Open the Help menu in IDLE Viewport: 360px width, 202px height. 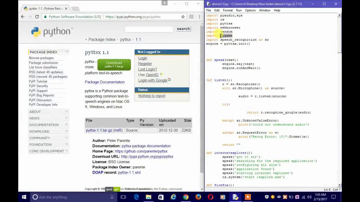pos(277,10)
